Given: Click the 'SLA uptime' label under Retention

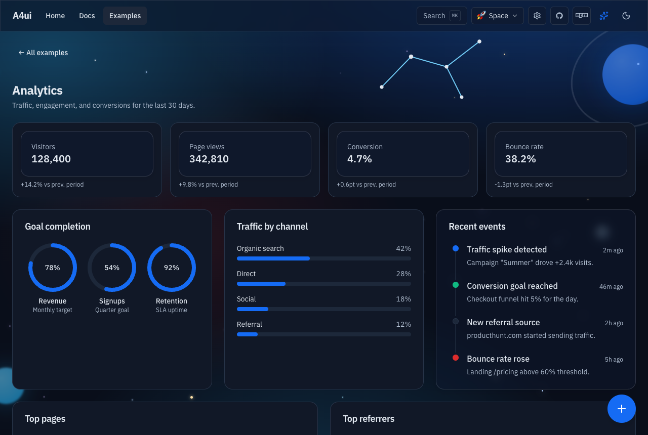Looking at the screenshot, I should tap(172, 310).
